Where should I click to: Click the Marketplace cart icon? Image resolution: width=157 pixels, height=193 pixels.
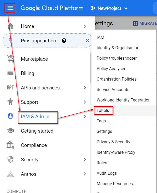[x=10, y=59]
